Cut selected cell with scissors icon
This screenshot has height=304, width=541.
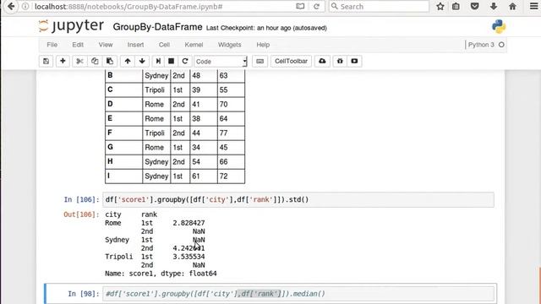pos(79,61)
